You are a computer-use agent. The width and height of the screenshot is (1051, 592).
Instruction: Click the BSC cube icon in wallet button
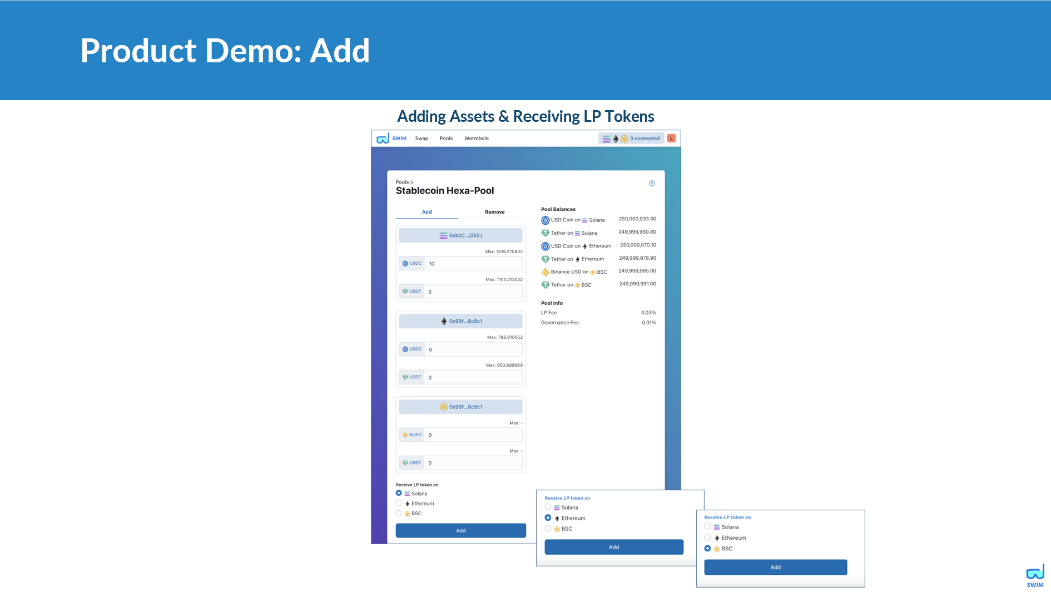tap(444, 407)
